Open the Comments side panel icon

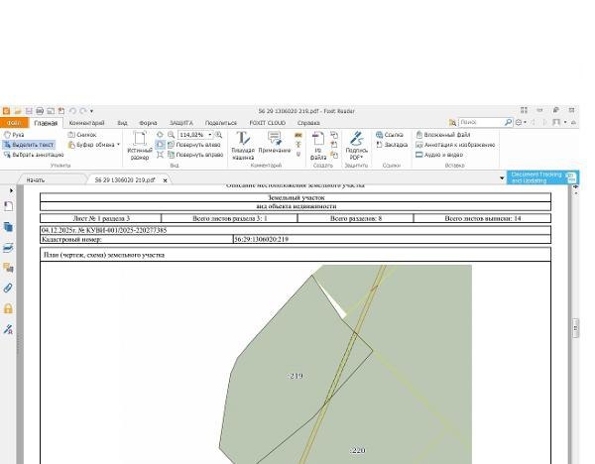point(8,268)
